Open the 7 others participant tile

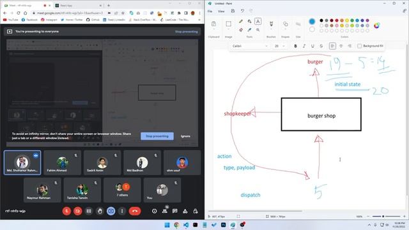click(122, 190)
